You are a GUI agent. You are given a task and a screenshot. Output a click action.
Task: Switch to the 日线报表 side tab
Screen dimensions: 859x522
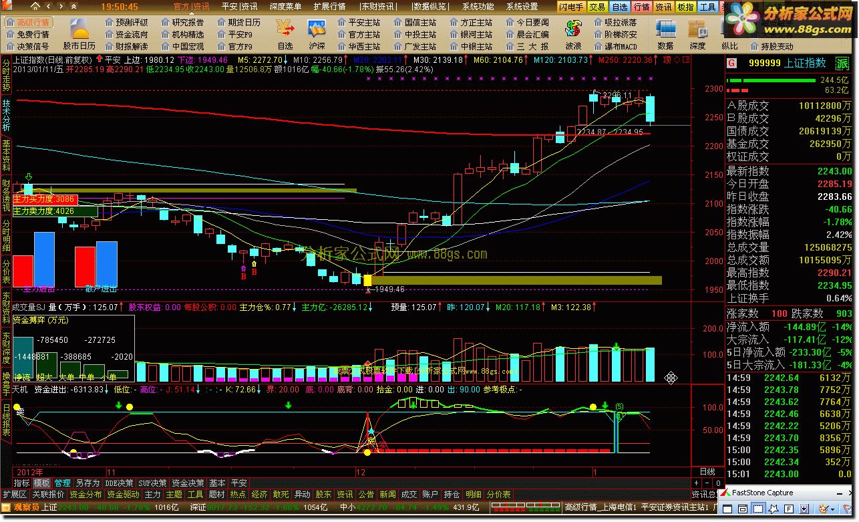(6, 420)
